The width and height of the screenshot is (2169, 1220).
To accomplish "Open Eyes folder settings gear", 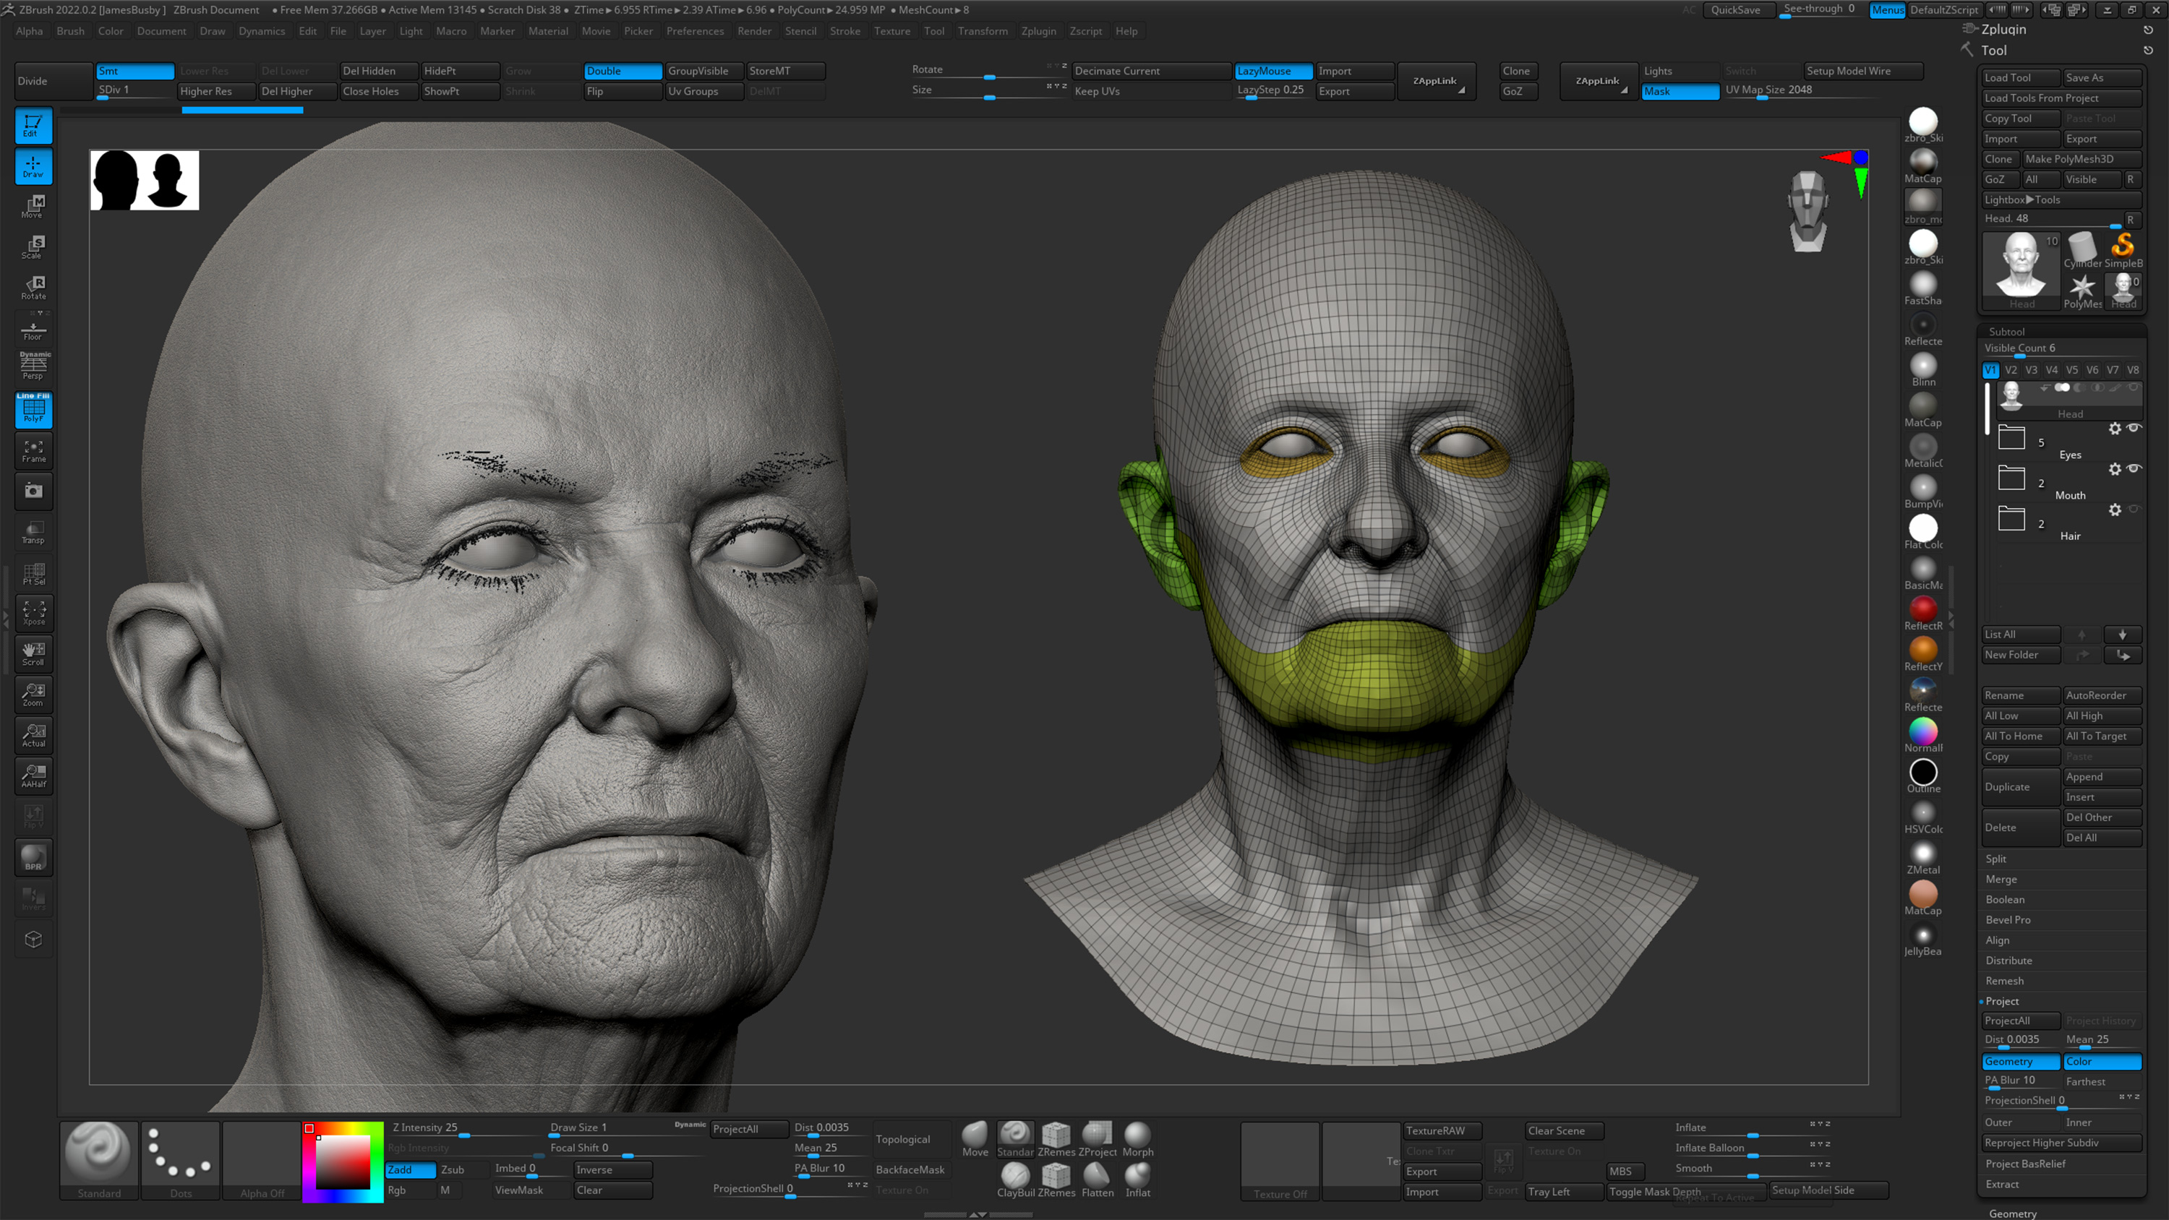I will pyautogui.click(x=2116, y=429).
